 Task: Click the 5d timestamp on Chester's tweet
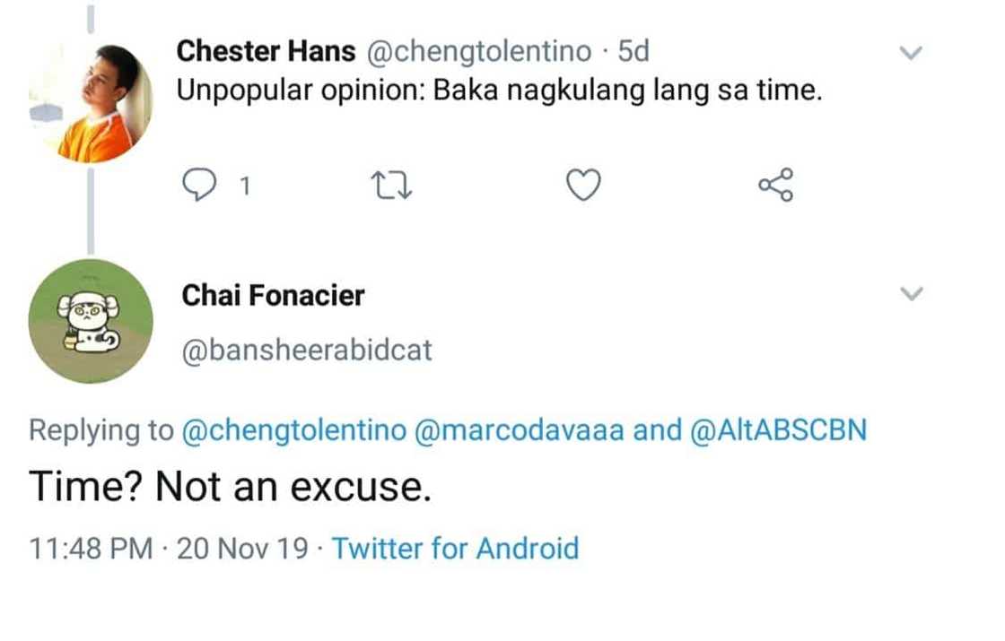click(x=633, y=52)
